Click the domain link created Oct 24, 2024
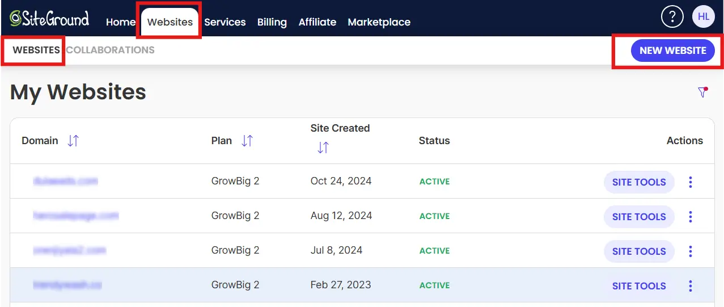This screenshot has height=307, width=724. [x=65, y=181]
